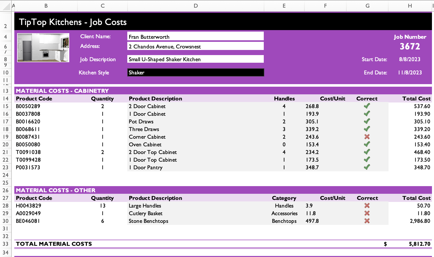This screenshot has width=434, height=257.
Task: Click the Client Name field Fran Butterworth
Action: [x=196, y=36]
